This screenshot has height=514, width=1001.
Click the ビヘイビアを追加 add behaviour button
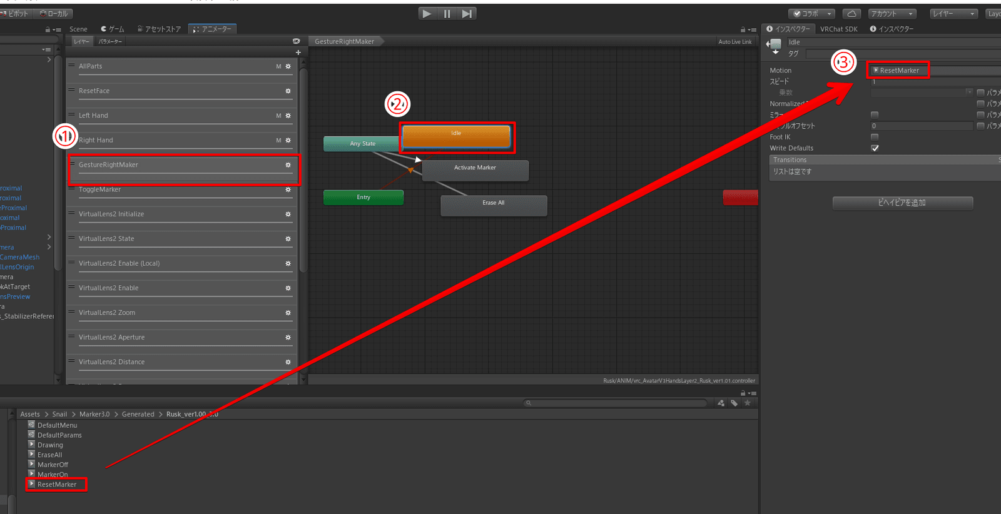(x=902, y=203)
